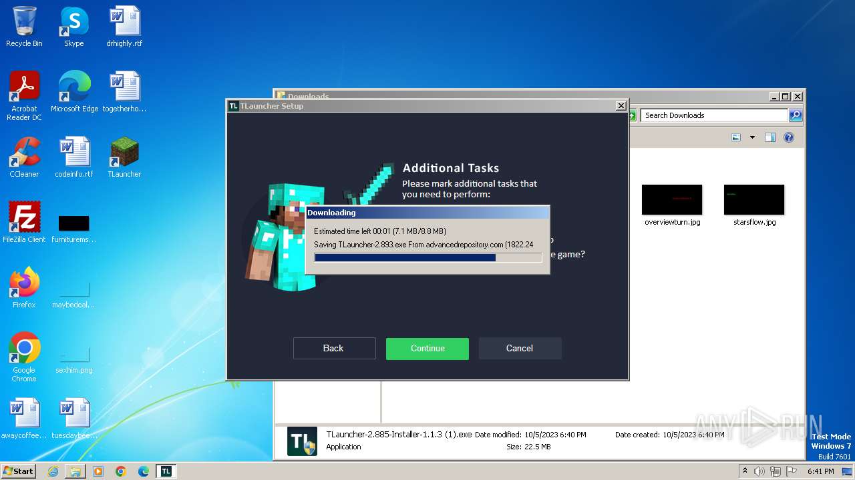Launch CCleaner from the desktop
The height and width of the screenshot is (480, 855).
tap(24, 157)
